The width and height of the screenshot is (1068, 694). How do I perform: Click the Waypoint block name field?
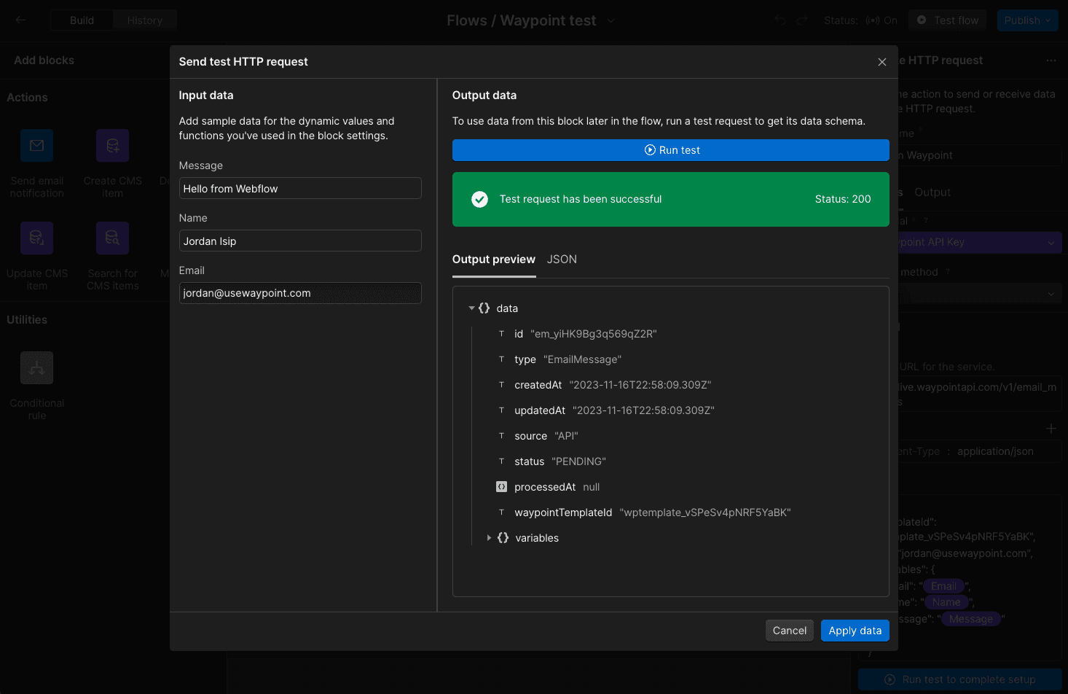coord(980,155)
